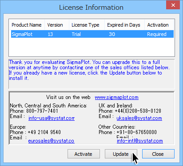Click the Update button

[x=121, y=154]
